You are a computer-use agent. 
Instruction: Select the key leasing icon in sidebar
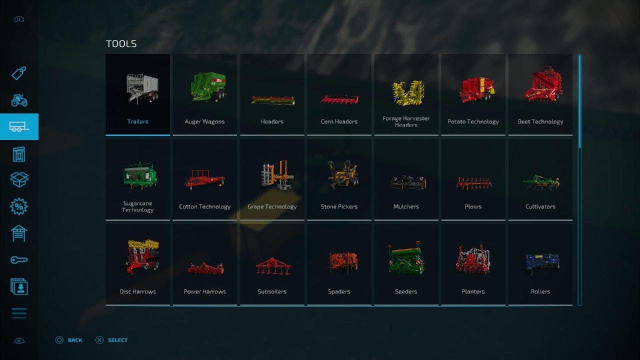[x=19, y=260]
